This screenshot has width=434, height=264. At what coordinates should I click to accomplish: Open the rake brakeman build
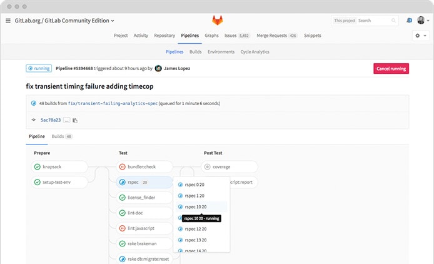pos(144,243)
